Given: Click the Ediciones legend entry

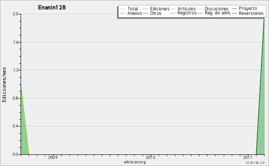Looking at the screenshot, I should tap(160, 9).
